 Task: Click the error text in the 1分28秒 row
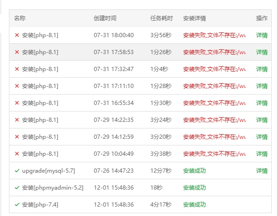point(214,86)
